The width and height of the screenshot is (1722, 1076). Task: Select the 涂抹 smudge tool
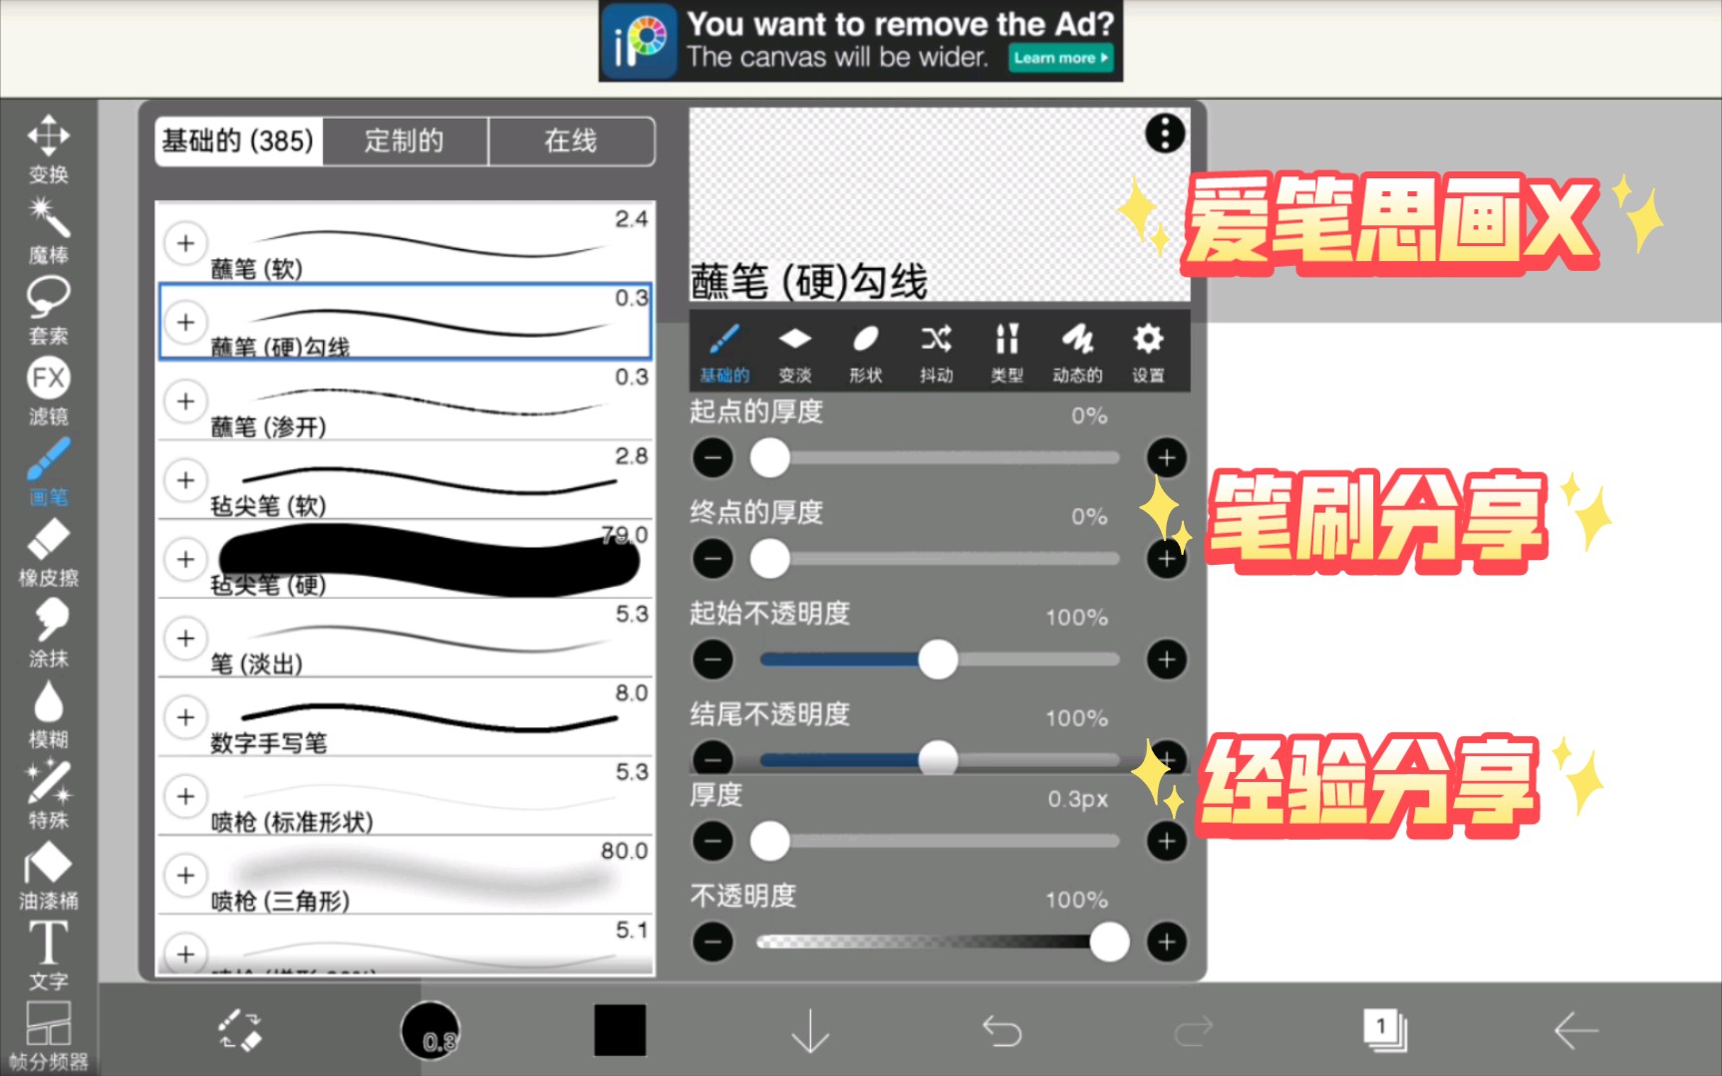click(x=48, y=634)
